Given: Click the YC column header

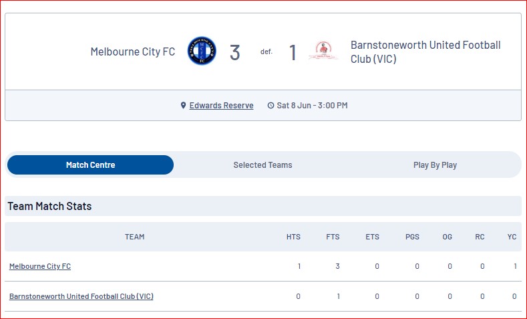Looking at the screenshot, I should 512,237.
